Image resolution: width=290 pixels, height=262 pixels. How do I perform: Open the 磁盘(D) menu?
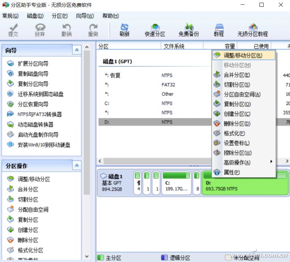click(35, 16)
